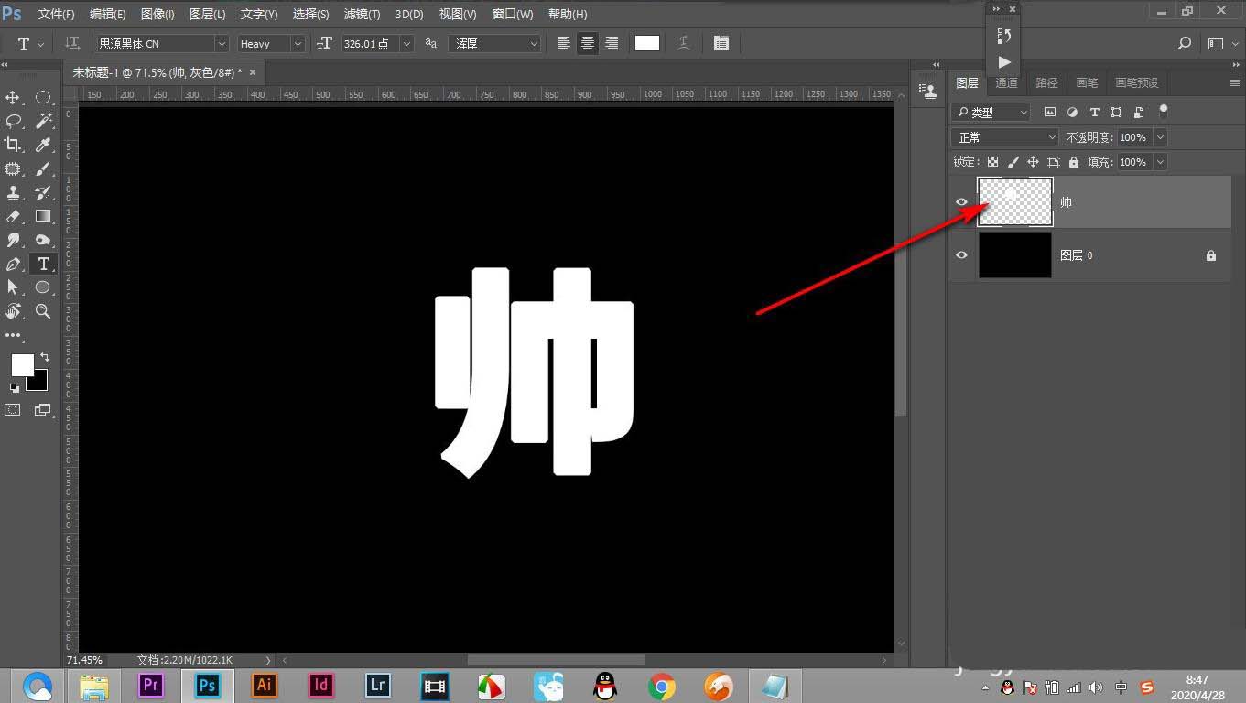Select the Zoom tool
Image resolution: width=1246 pixels, height=703 pixels.
coord(43,311)
